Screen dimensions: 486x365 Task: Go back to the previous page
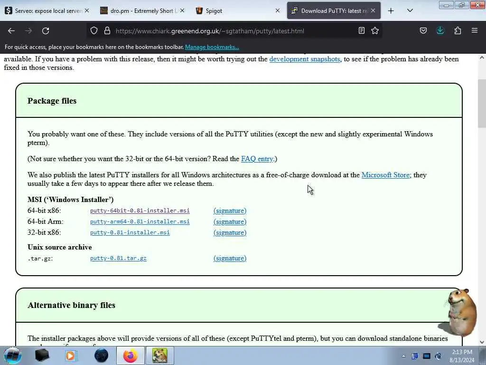[11, 31]
